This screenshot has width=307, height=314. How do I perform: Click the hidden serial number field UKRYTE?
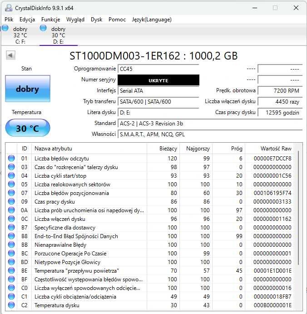[x=158, y=80]
